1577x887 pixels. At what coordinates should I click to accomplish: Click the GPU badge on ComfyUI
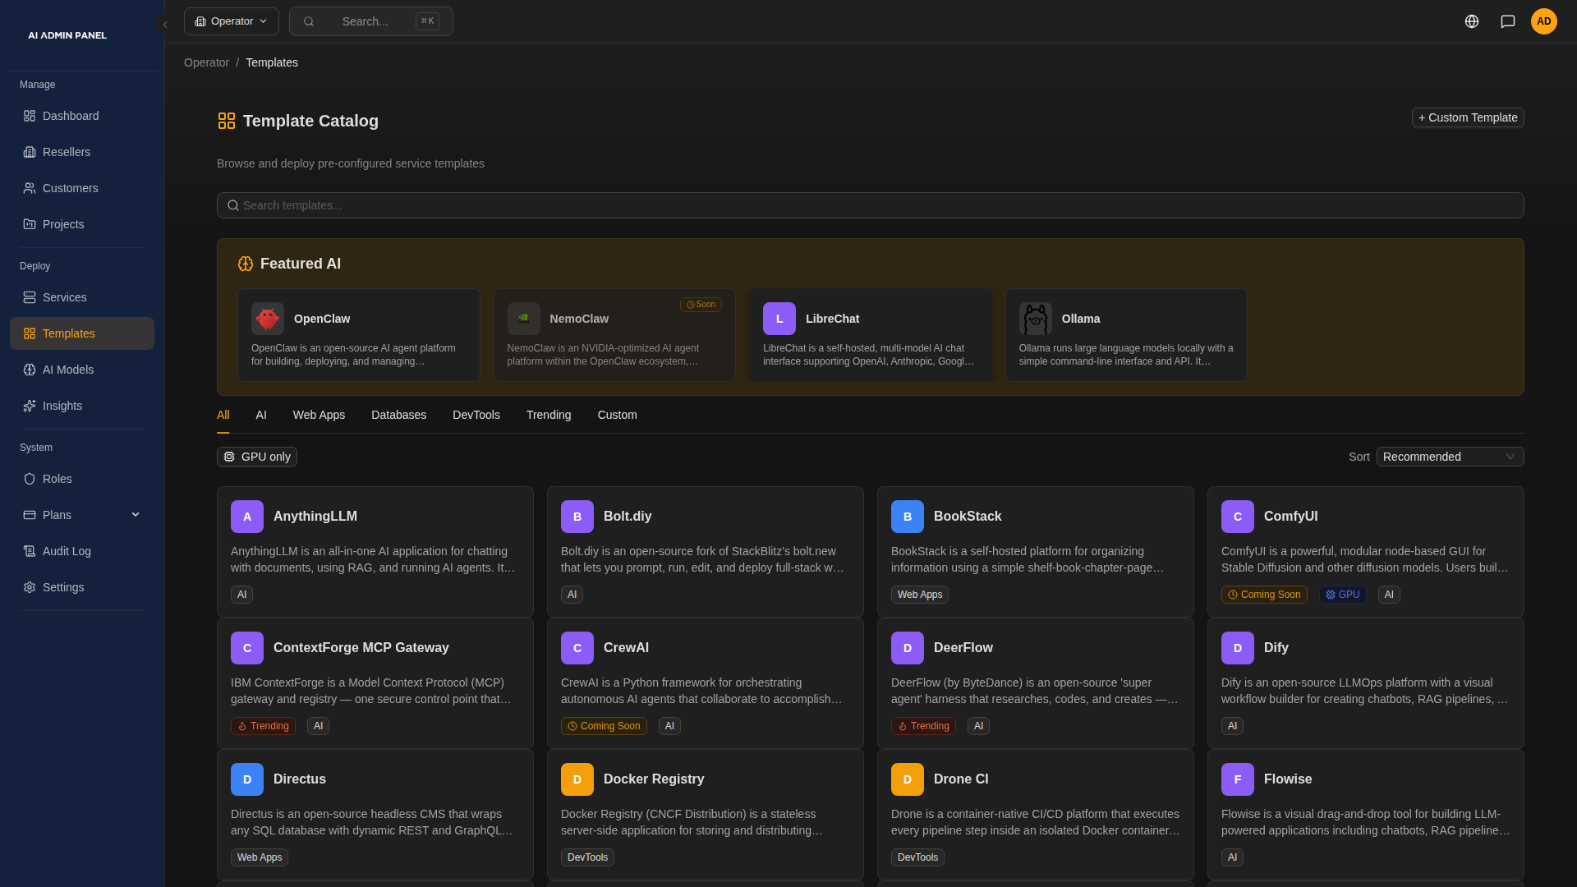point(1343,595)
